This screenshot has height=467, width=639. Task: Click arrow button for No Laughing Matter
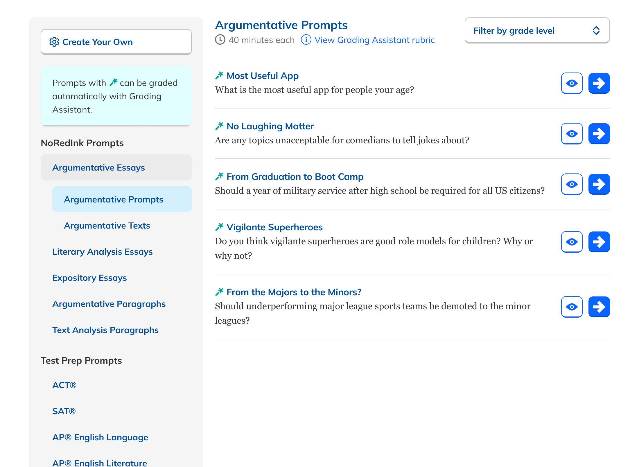coord(599,134)
